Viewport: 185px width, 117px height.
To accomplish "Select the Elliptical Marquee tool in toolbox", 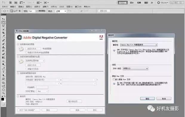I will [x=3, y=22].
